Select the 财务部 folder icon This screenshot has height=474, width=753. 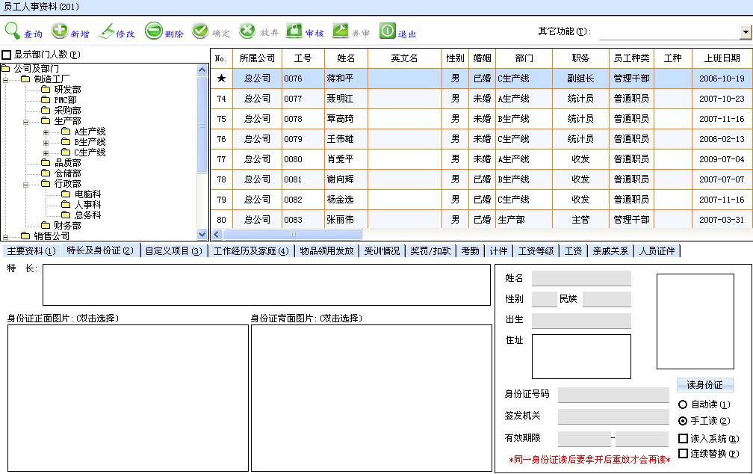(x=46, y=225)
